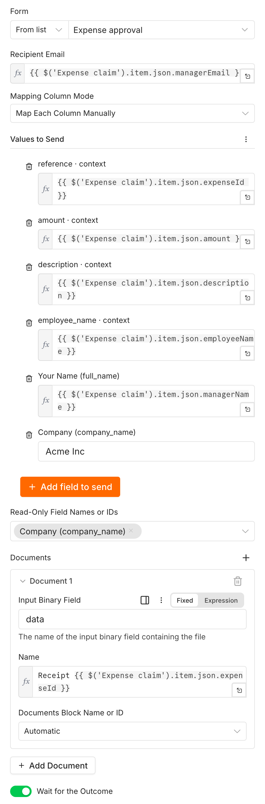The image size is (265, 804).
Task: Edit the employeeName expression field
Action: click(x=153, y=345)
